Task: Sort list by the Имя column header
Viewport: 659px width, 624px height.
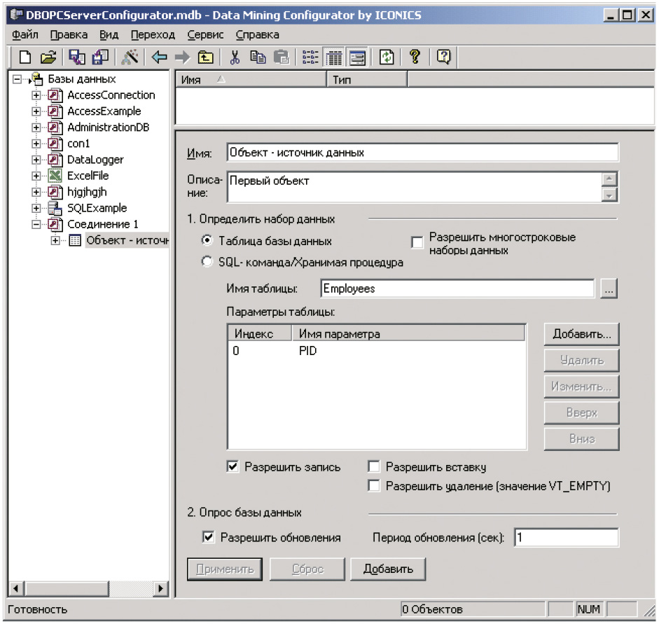Action: click(x=251, y=79)
